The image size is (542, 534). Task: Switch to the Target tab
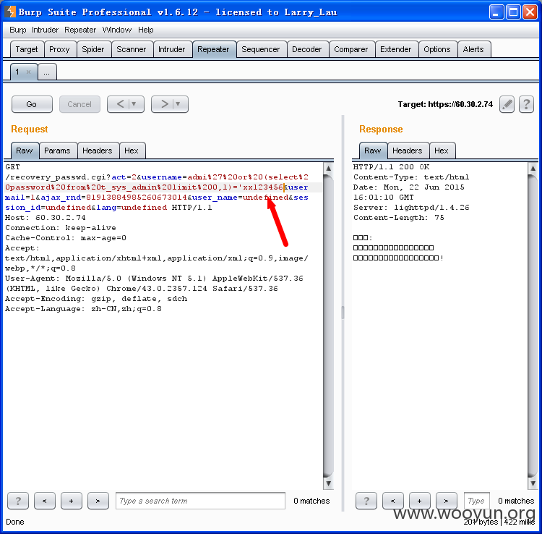[x=27, y=49]
